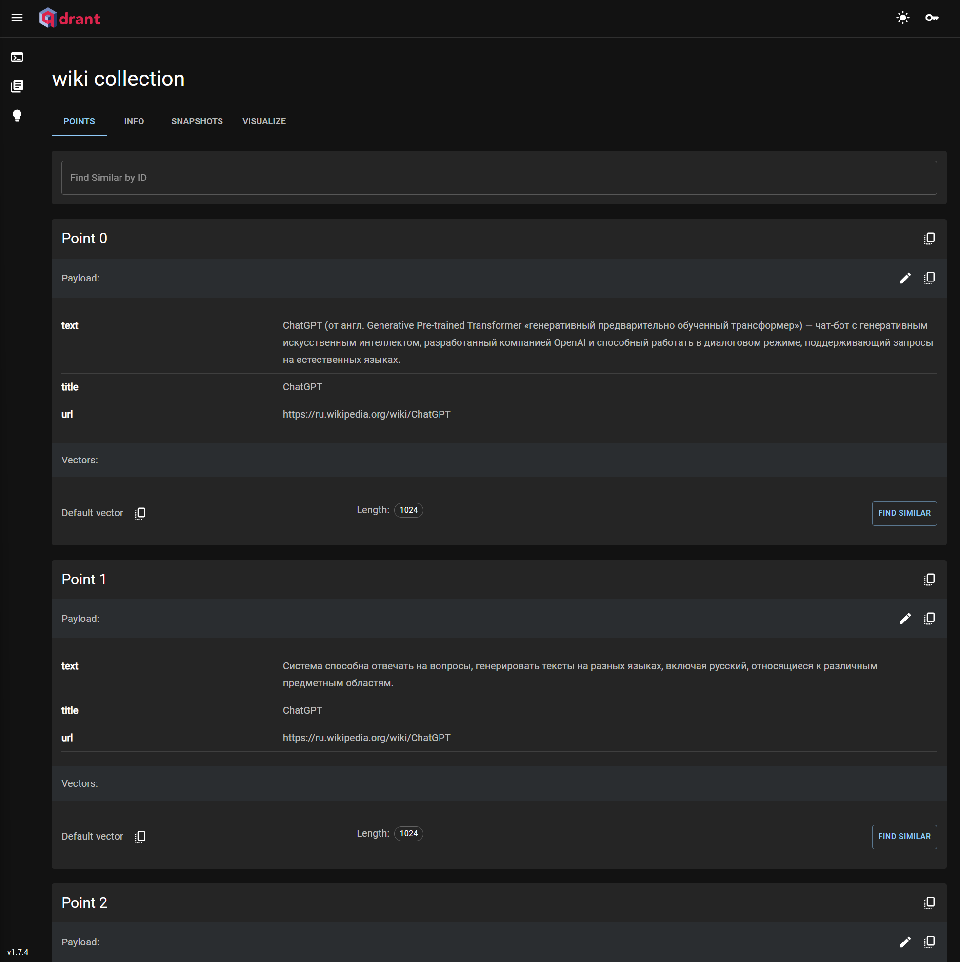Edit the payload of Point 2

(x=905, y=942)
